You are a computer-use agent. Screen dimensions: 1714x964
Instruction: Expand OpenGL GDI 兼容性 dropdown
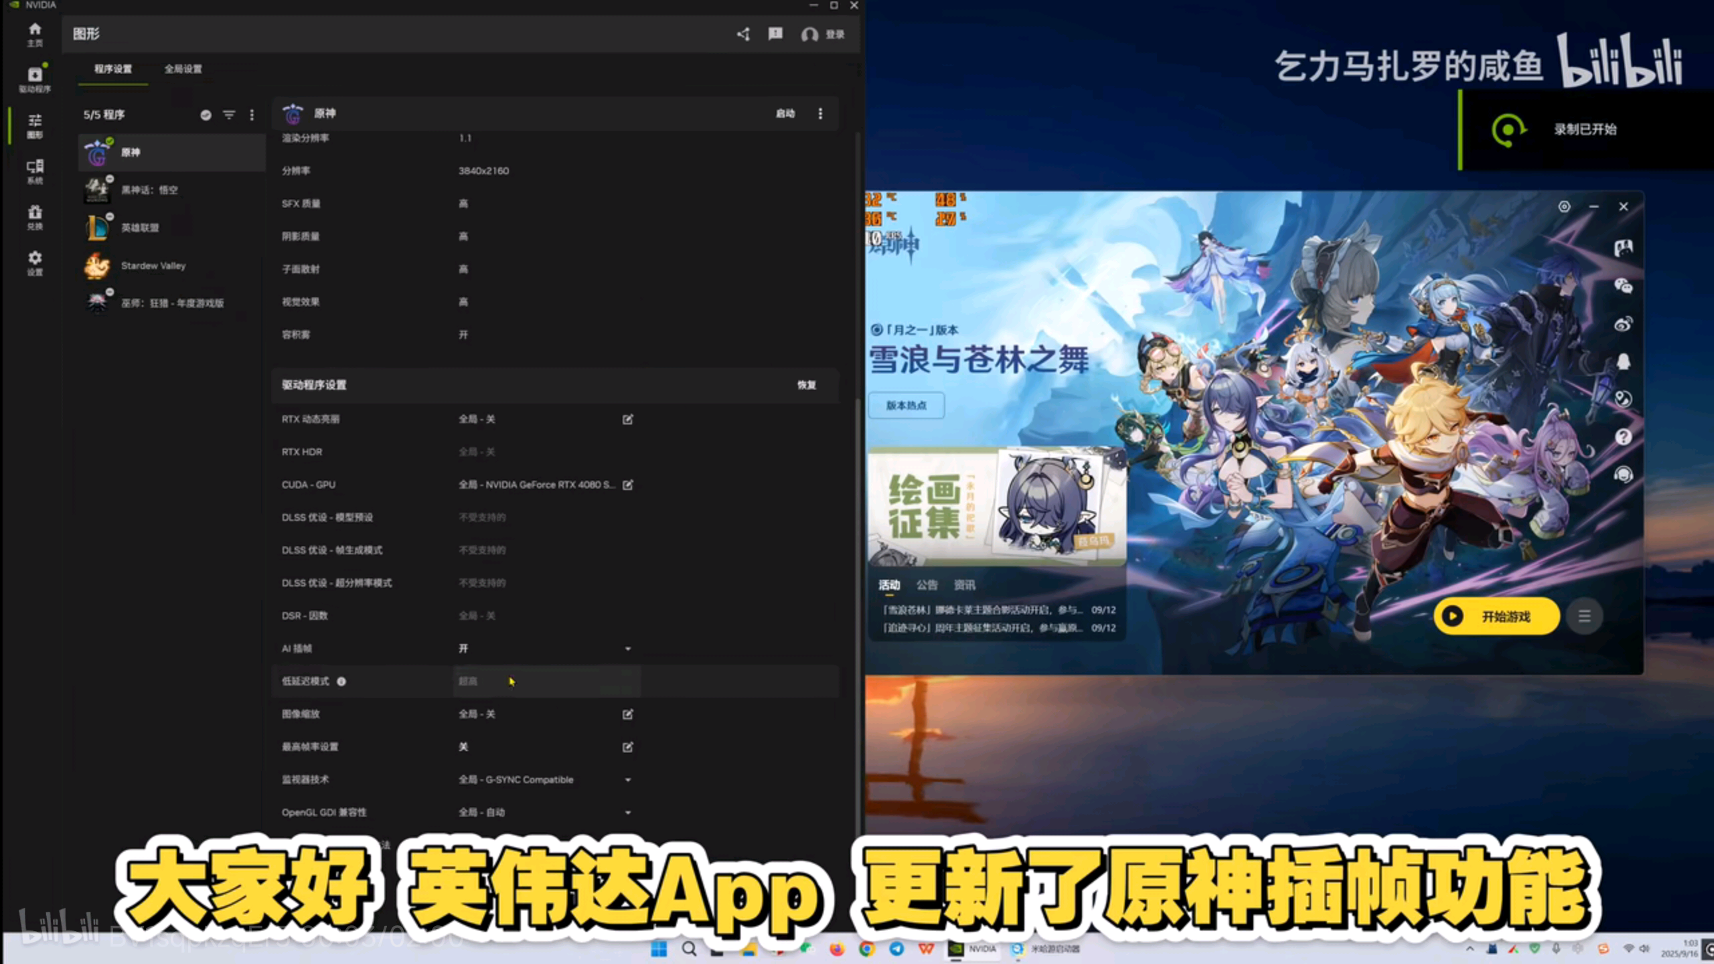tap(627, 813)
